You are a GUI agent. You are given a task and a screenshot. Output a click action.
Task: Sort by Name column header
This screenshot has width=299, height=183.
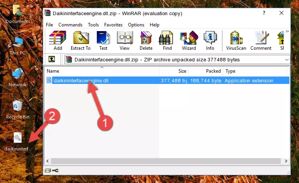pos(102,71)
